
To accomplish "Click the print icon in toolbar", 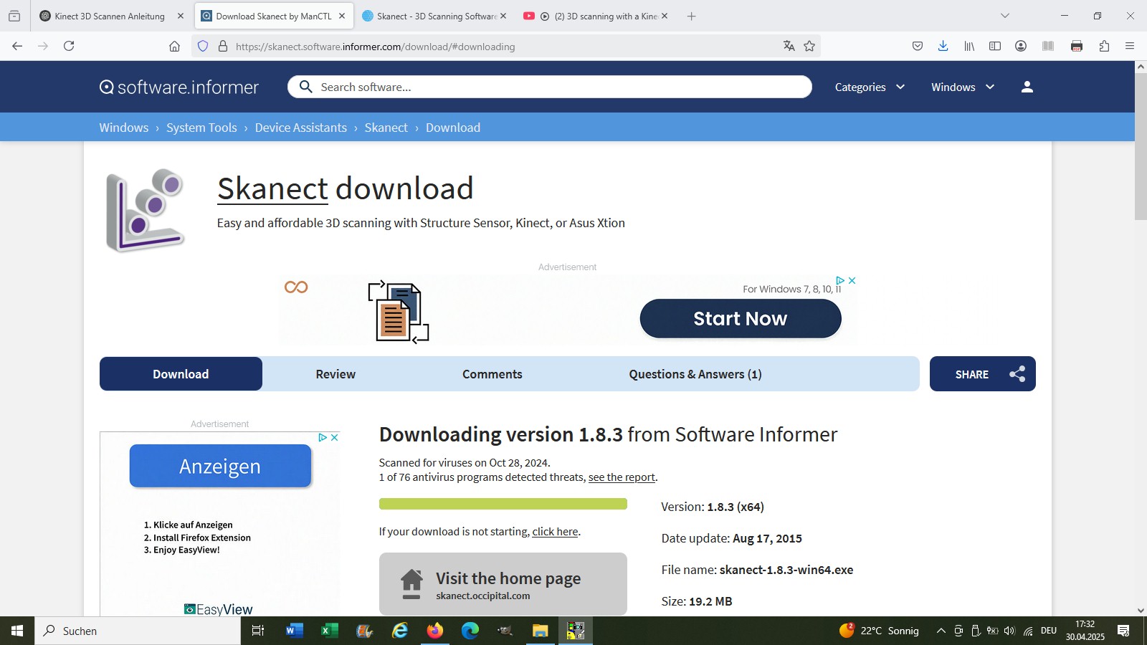I will pos(1077,46).
